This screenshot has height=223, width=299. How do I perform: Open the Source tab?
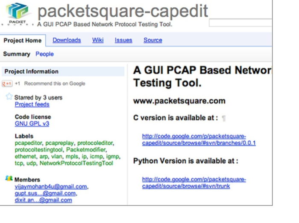[153, 40]
